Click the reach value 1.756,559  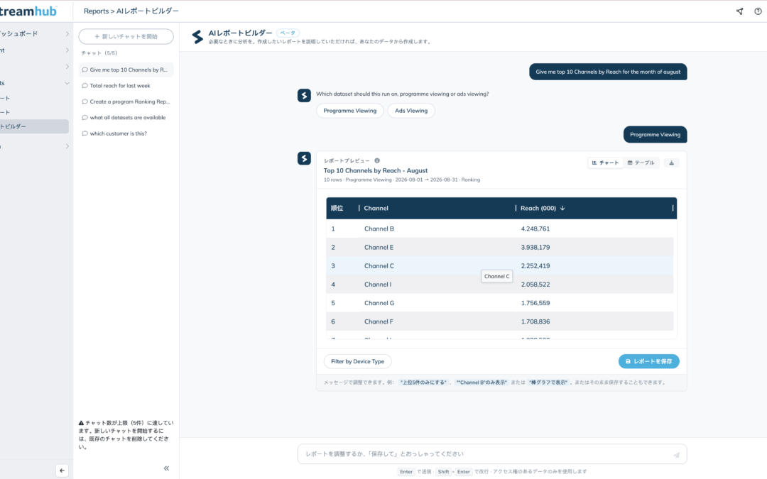(x=535, y=303)
